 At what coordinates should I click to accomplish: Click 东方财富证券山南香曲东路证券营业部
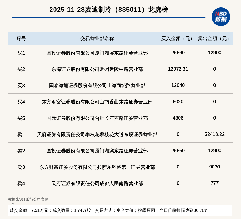[x=97, y=102]
